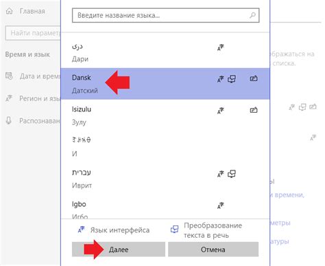Screen dimensions: 325x266
Task: Click the text-to-speech icon in the Dansk row
Action: click(x=232, y=79)
